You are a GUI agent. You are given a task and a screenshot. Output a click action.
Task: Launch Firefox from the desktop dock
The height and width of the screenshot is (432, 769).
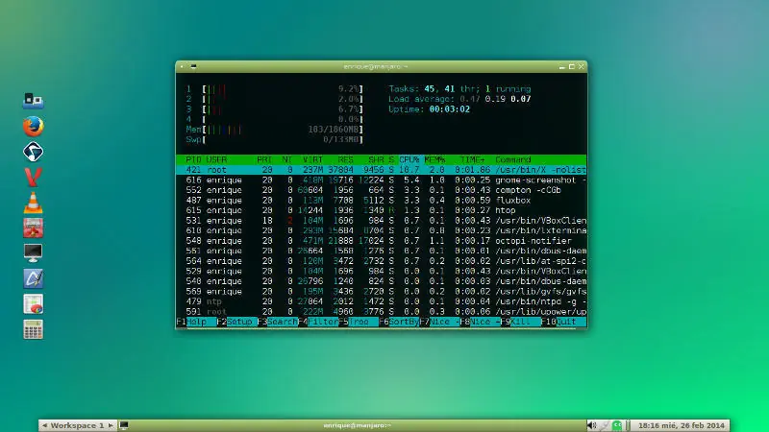click(x=34, y=127)
